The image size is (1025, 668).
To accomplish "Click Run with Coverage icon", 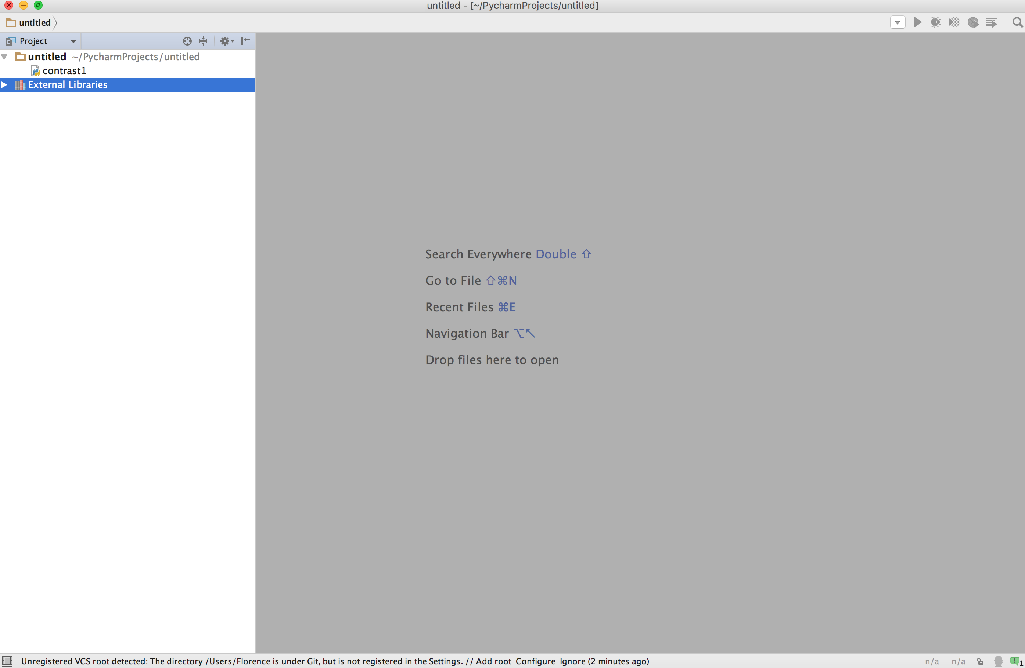I will (x=954, y=22).
